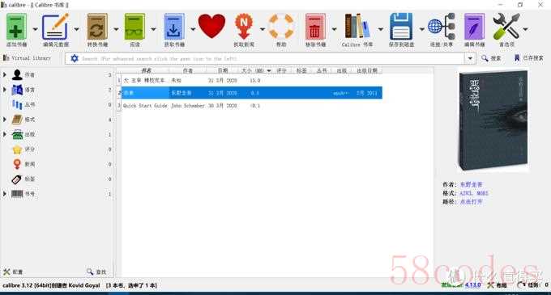Open the green Read book viewer icon
Viewport: 551px width, 295px height.
[135, 27]
